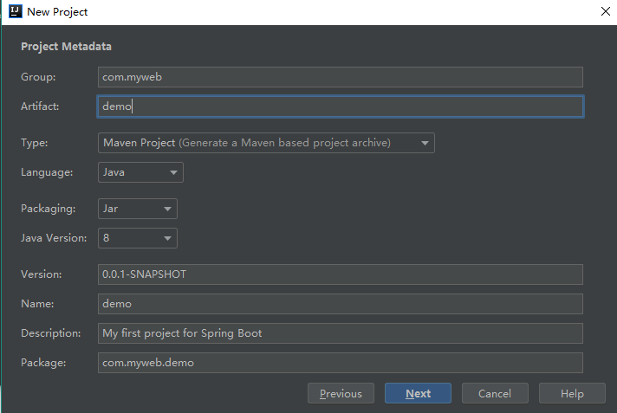
Task: Expand the Language dropdown set to Java
Action: [140, 172]
